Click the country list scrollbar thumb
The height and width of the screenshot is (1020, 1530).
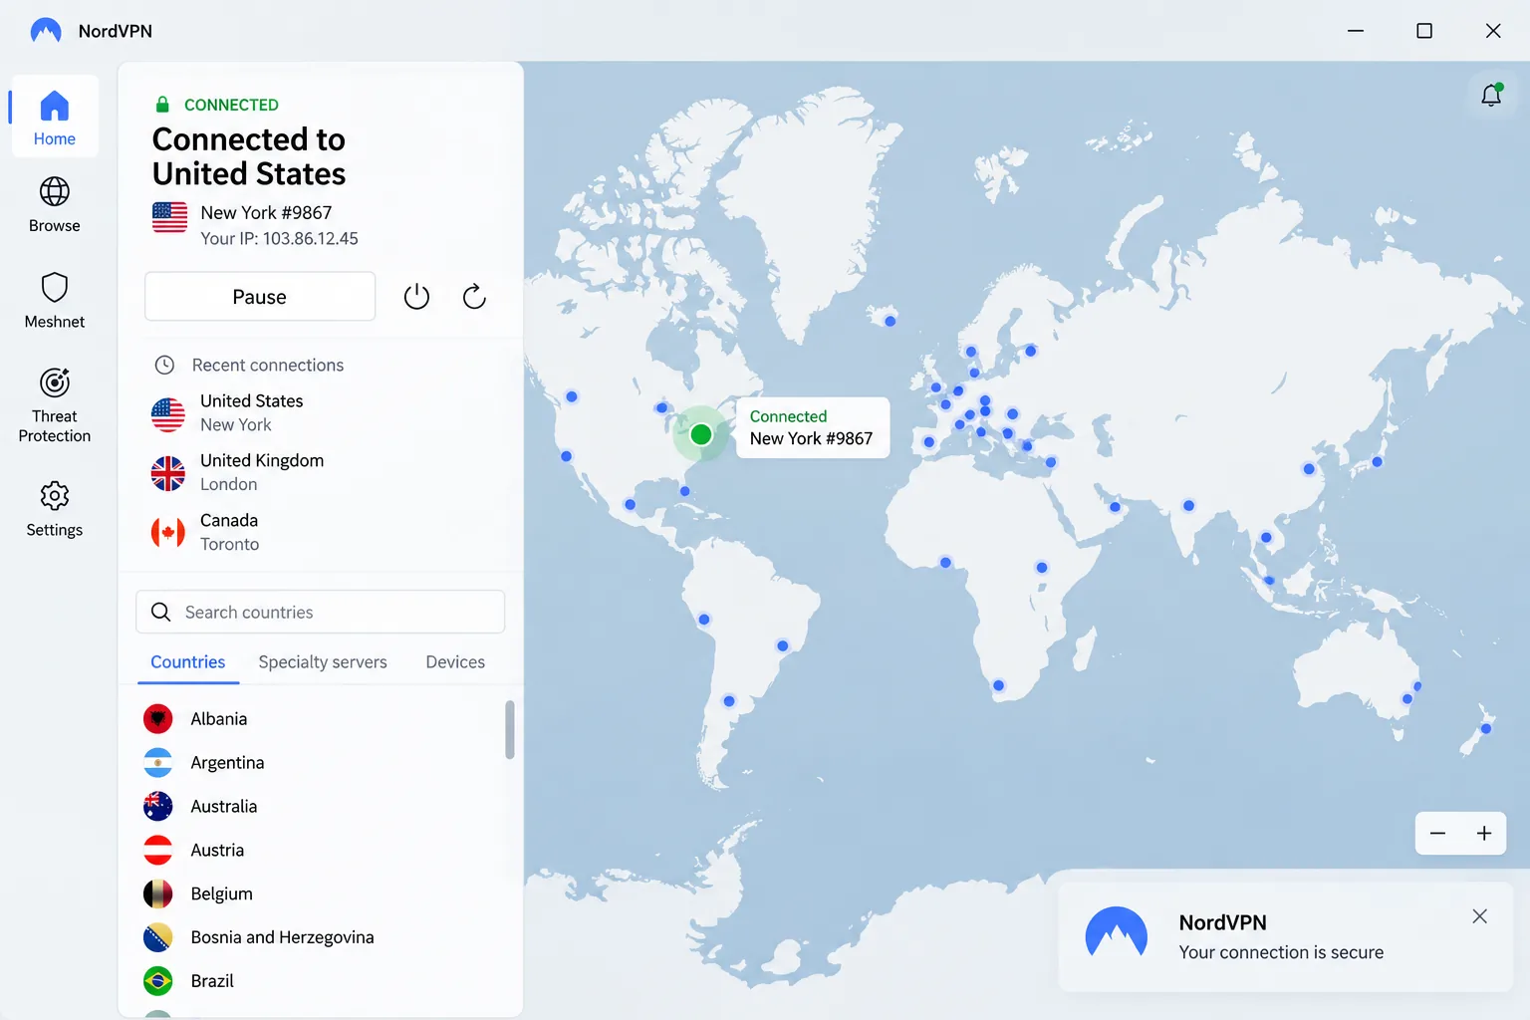pos(510,730)
